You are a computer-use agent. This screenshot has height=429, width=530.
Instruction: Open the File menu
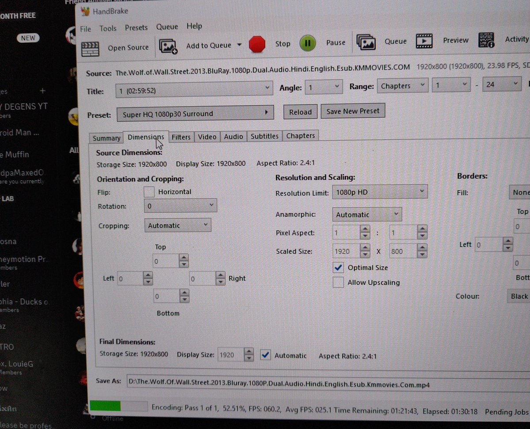coord(85,29)
